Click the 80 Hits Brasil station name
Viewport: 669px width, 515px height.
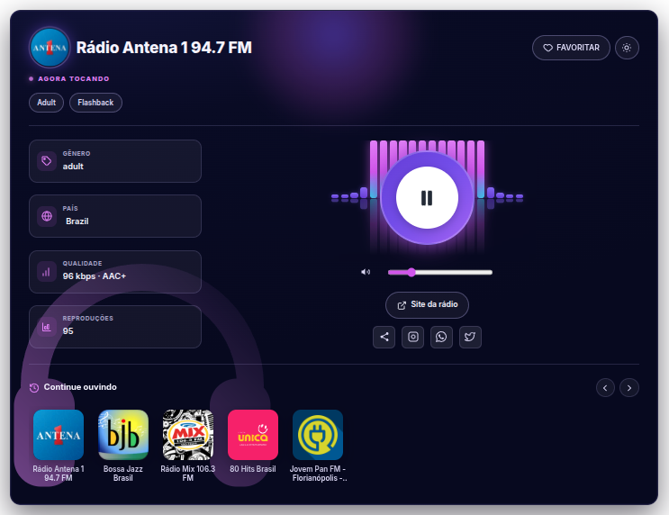253,469
